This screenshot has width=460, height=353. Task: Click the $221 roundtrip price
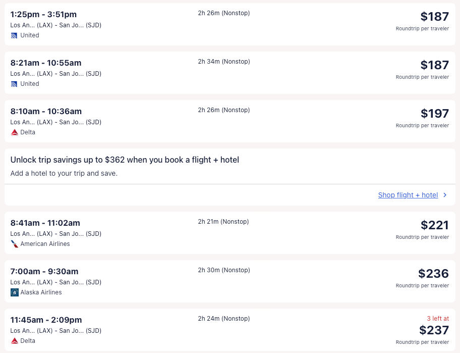[x=434, y=225]
